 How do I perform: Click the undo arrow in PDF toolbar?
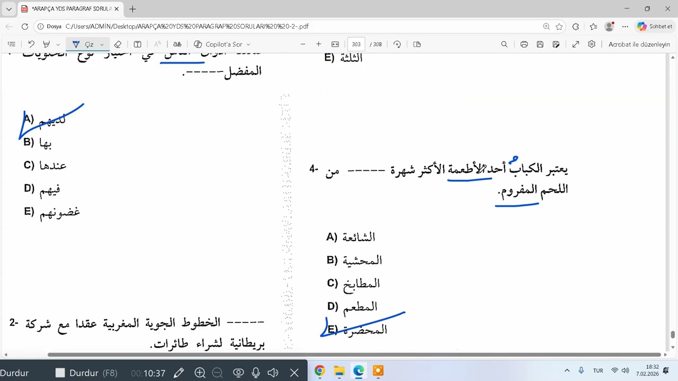point(31,44)
